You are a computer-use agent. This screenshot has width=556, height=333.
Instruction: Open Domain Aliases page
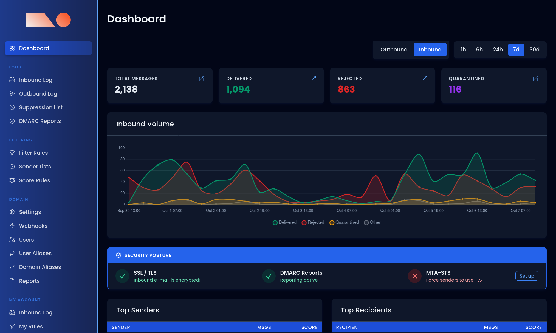pos(48,267)
